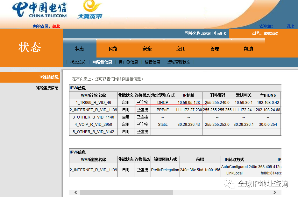Screen dimensions: 298x197
Task: Open the 状态 main tab
Action: pyautogui.click(x=80, y=49)
